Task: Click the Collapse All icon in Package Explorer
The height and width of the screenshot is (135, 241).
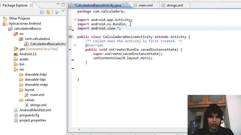Action: coord(42,12)
